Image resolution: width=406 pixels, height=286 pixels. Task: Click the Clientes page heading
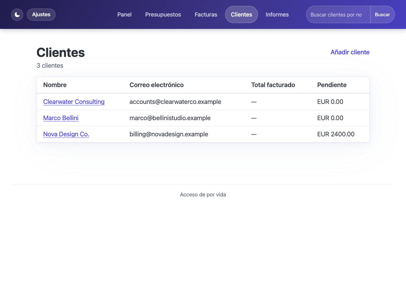[61, 52]
